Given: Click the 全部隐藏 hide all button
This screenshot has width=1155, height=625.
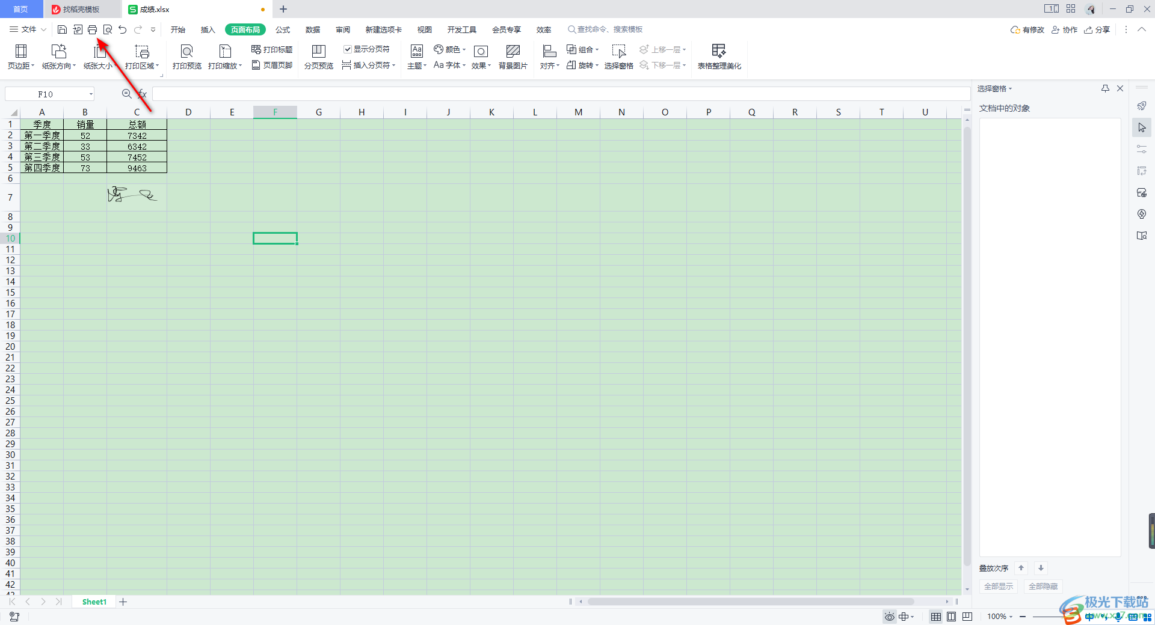Looking at the screenshot, I should (1043, 586).
